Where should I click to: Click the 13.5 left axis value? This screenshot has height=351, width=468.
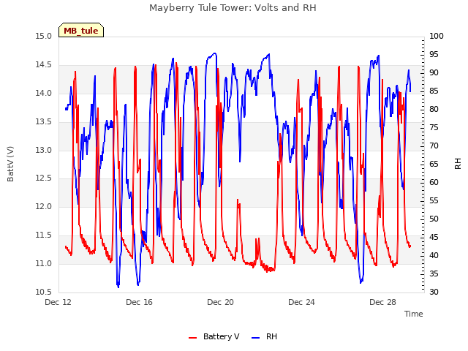coord(43,121)
